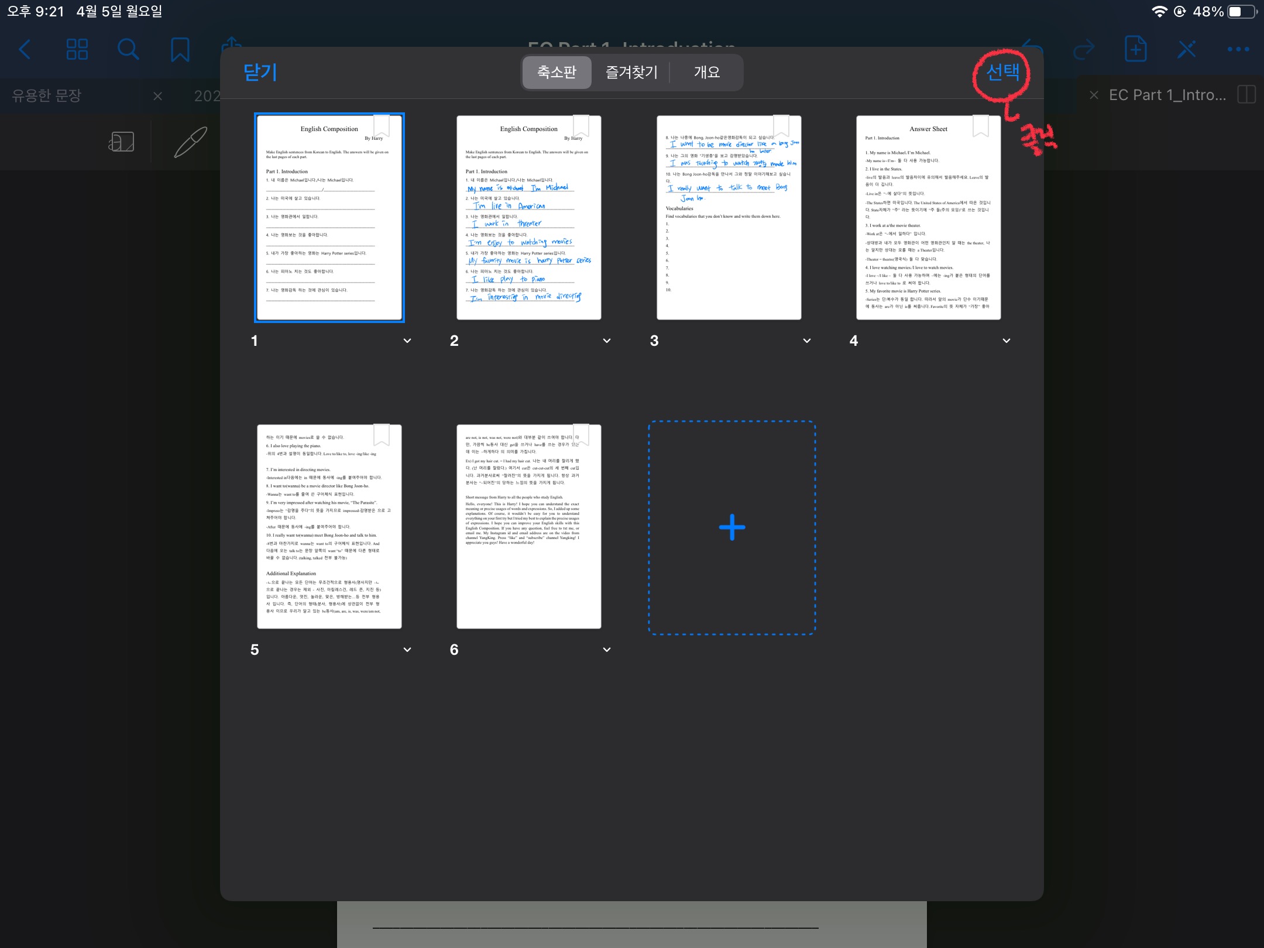Expand the chevron menu for page 2
Image resolution: width=1264 pixels, height=948 pixels.
point(607,341)
